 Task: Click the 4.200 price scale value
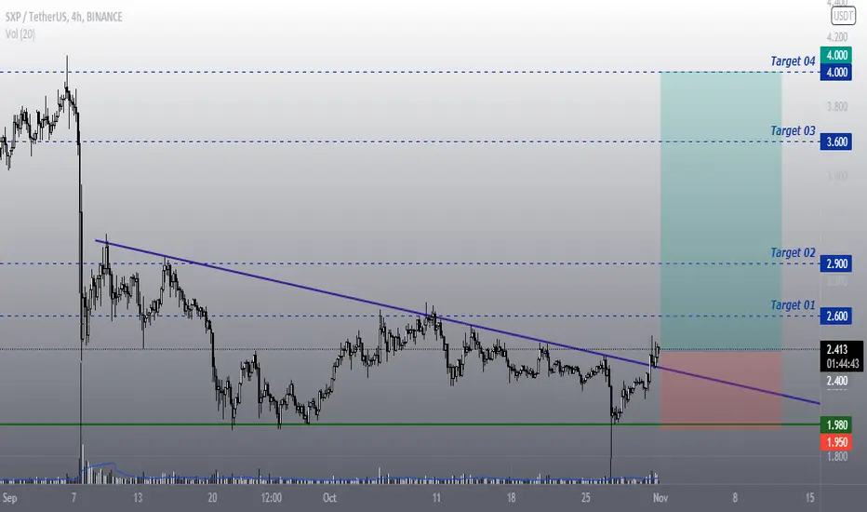click(x=836, y=37)
